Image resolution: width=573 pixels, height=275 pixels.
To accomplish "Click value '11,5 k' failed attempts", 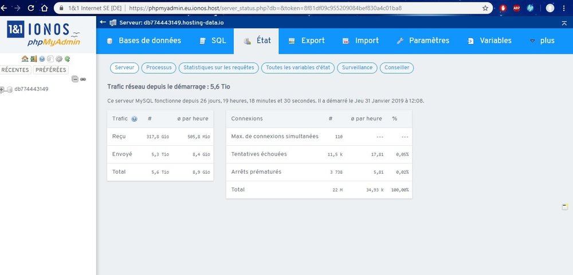I will (335, 154).
